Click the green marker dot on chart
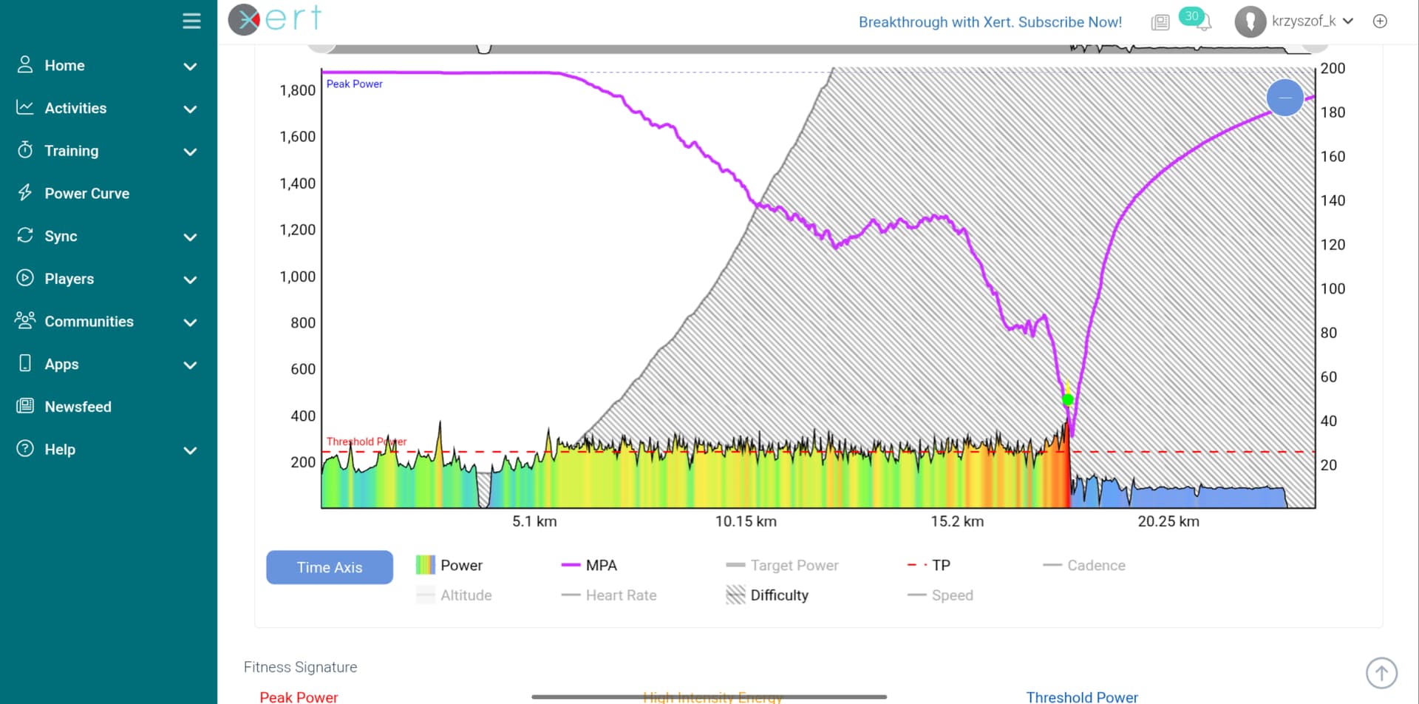The image size is (1419, 704). point(1067,400)
